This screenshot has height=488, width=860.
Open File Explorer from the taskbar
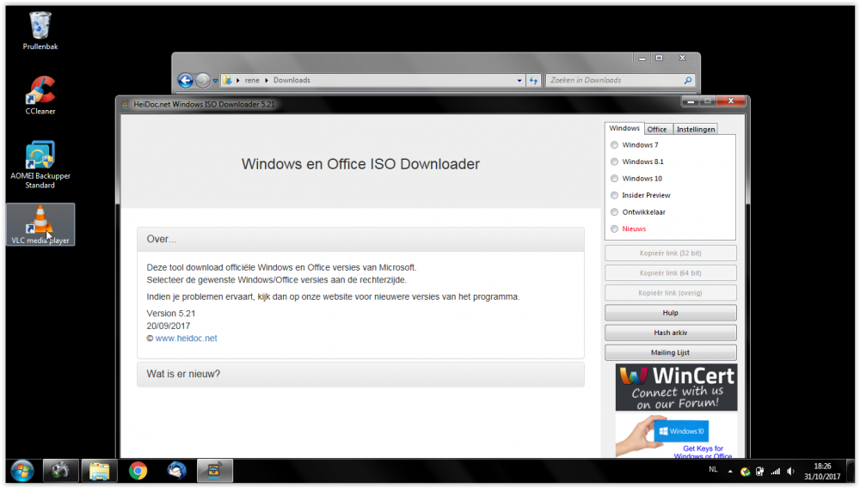(x=99, y=471)
